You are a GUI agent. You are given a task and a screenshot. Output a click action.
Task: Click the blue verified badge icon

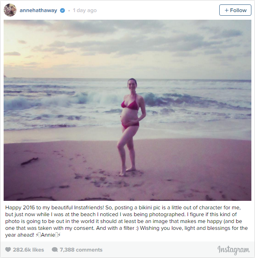click(x=62, y=10)
